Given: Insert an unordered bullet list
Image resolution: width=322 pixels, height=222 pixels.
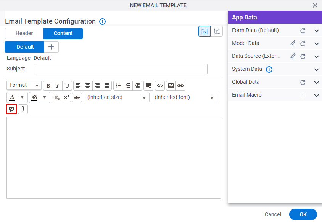Looking at the screenshot, I should pyautogui.click(x=118, y=86).
